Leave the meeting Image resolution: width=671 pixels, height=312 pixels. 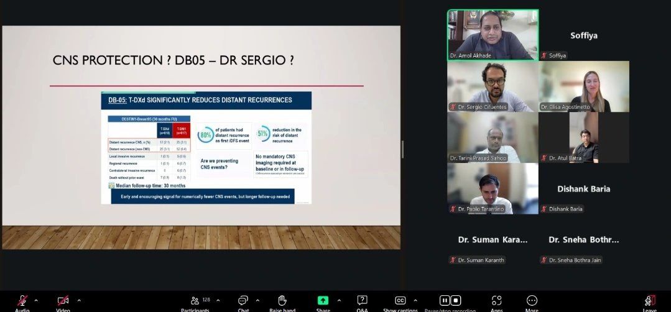click(650, 300)
